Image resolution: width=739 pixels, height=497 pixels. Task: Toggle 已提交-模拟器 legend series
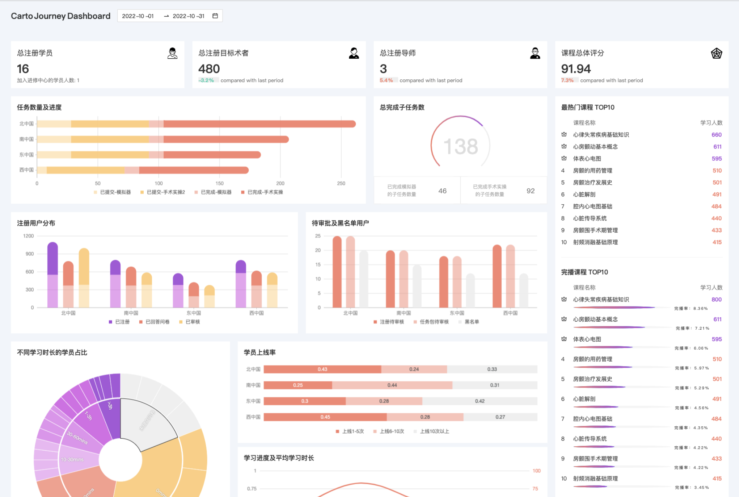tap(112, 192)
